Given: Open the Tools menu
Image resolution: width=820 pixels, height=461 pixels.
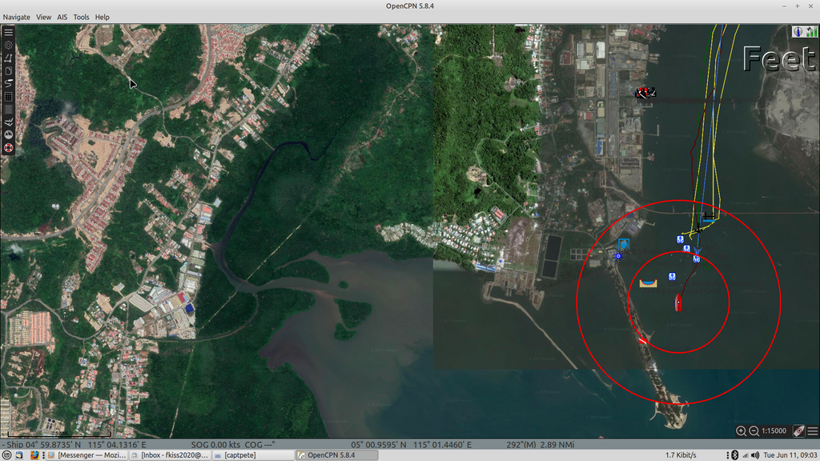Looking at the screenshot, I should click(80, 16).
